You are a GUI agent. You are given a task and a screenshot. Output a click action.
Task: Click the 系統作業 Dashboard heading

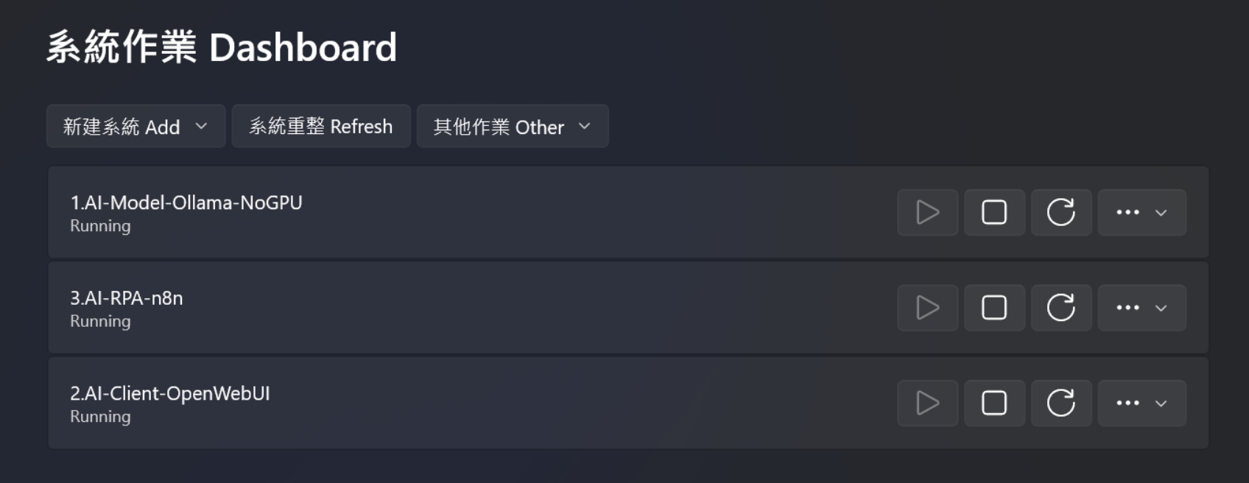[x=222, y=48]
